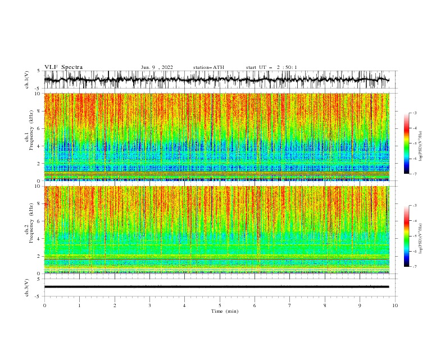Click the ch.2 spectrogram "4" kHz tick label
The height and width of the screenshot is (343, 445).
click(x=39, y=239)
